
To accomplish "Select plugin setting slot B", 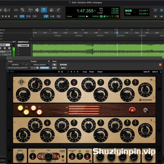I will (72, 72).
